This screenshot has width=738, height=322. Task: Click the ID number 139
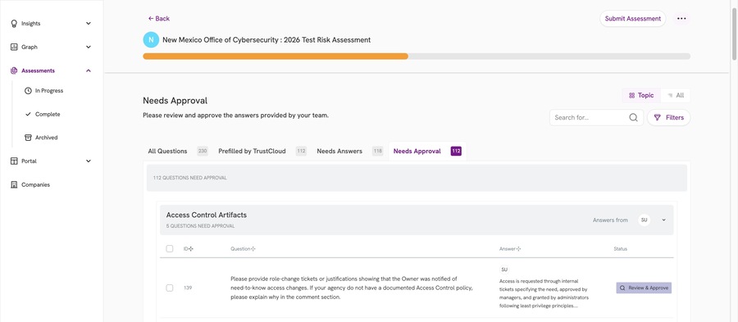(188, 288)
